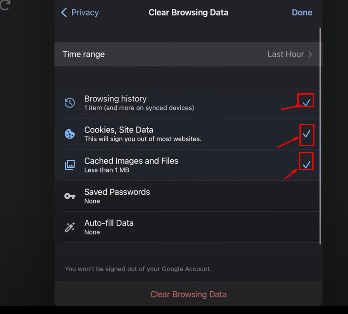Open the Time range chevron arrow
Screen dimensions: 348x314
point(310,54)
